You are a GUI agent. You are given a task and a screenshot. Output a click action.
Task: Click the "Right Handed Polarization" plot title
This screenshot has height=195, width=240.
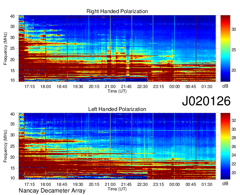pos(117,11)
